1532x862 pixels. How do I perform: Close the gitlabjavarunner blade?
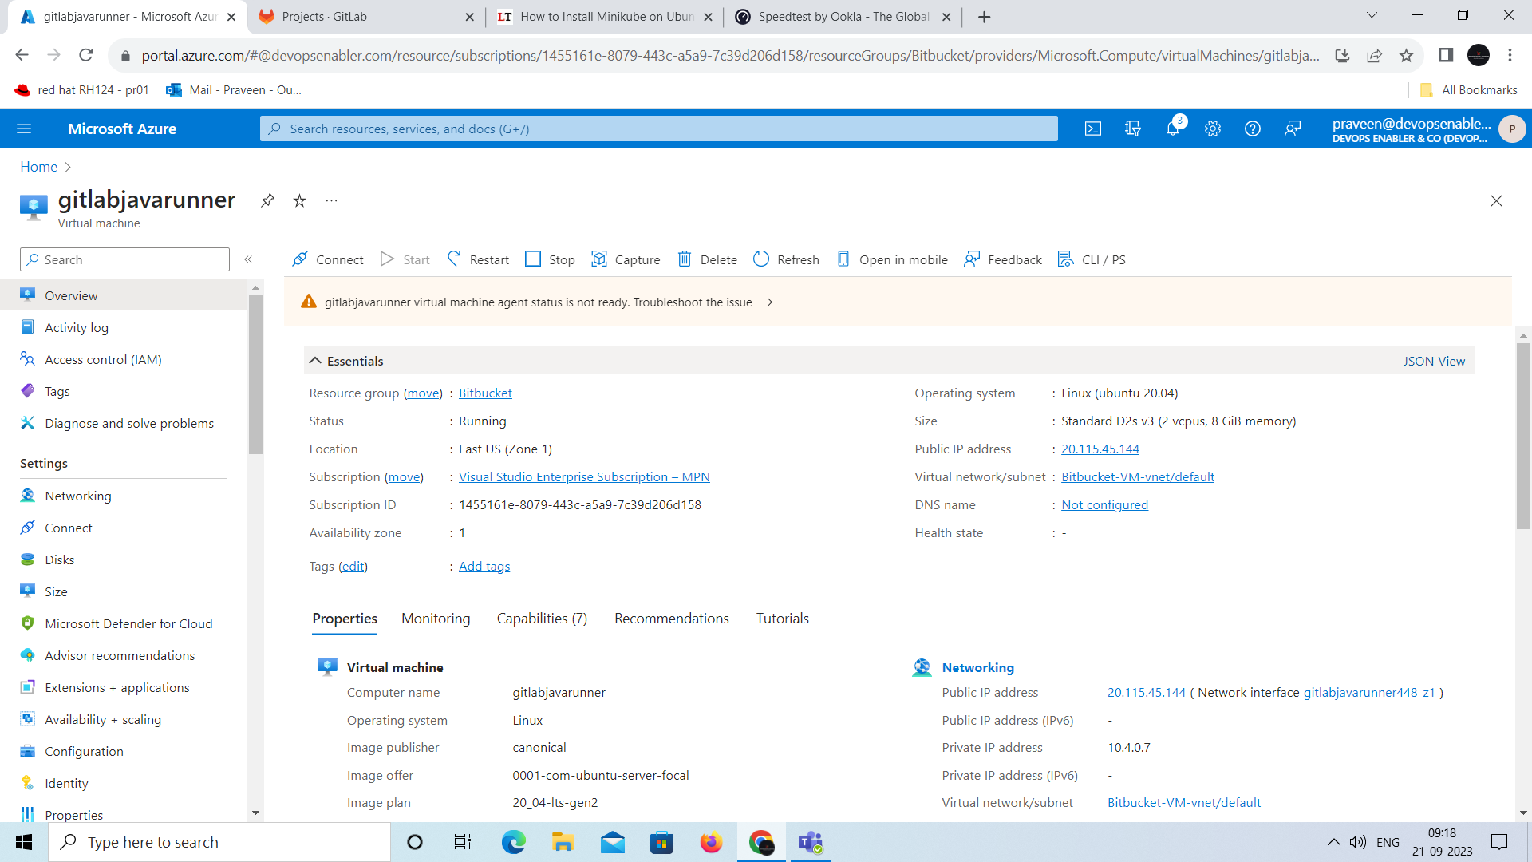tap(1496, 200)
